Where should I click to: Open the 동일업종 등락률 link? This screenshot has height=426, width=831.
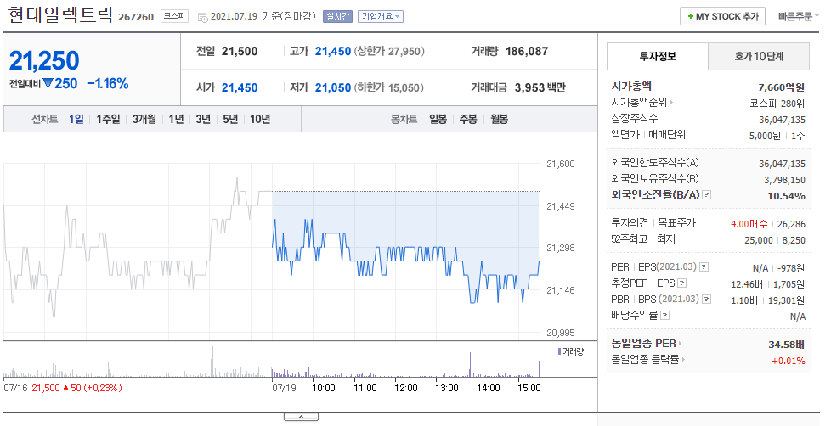(x=648, y=359)
